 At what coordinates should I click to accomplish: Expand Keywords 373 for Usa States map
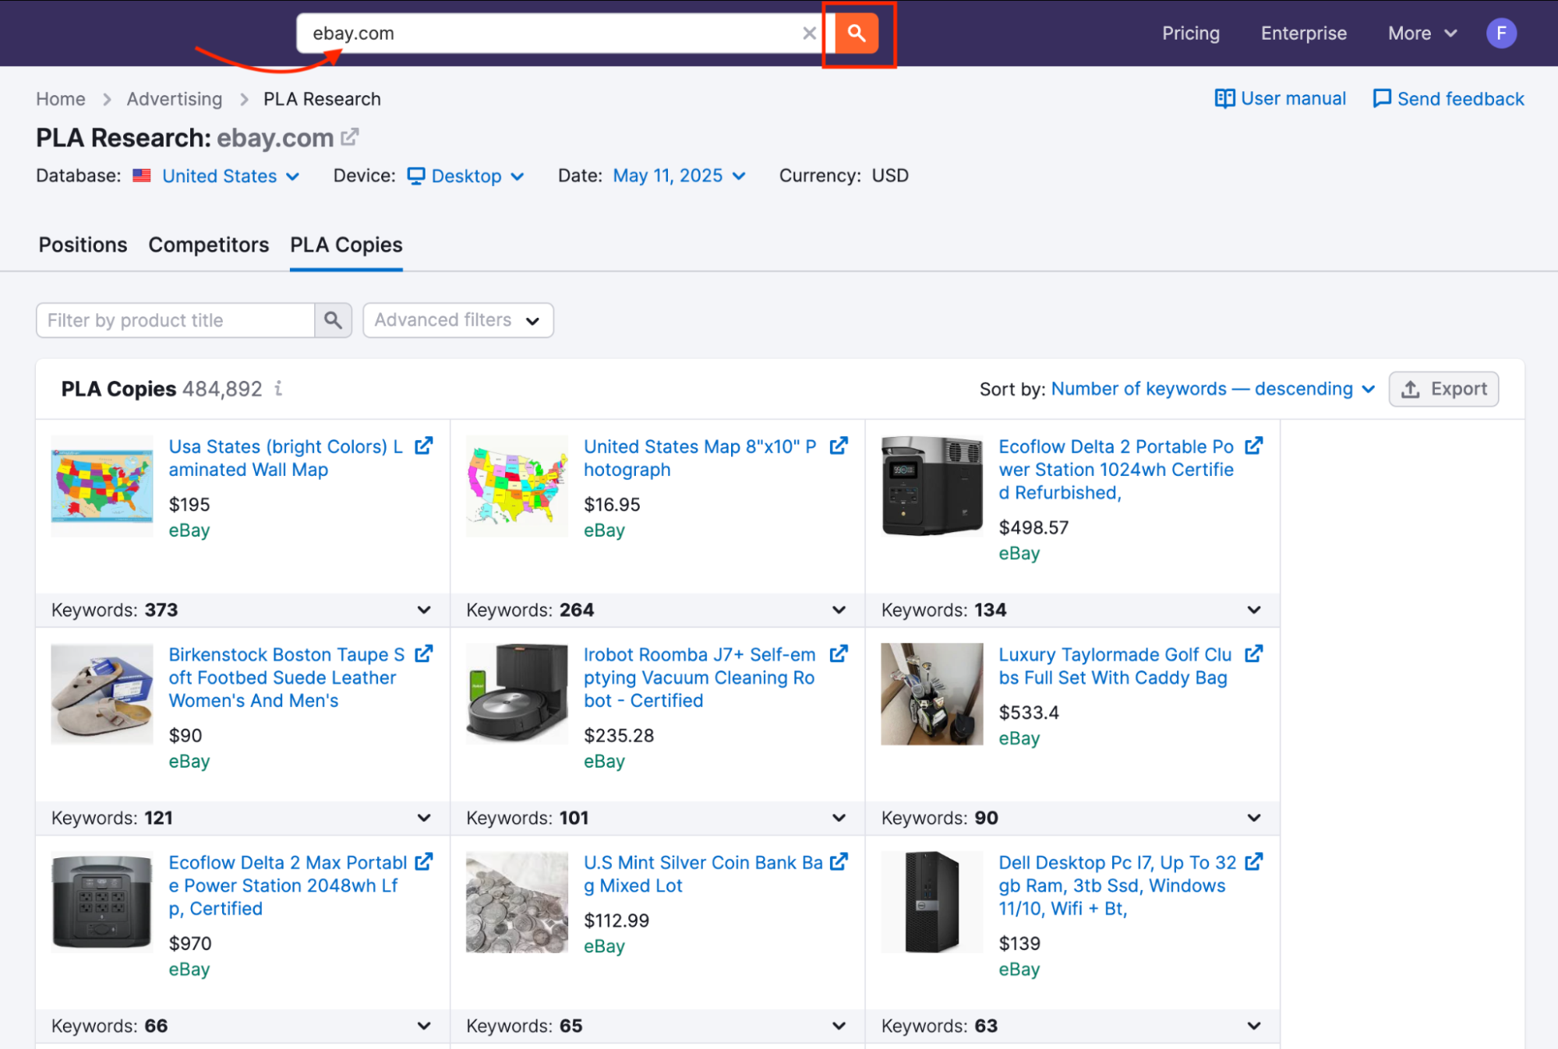(423, 610)
